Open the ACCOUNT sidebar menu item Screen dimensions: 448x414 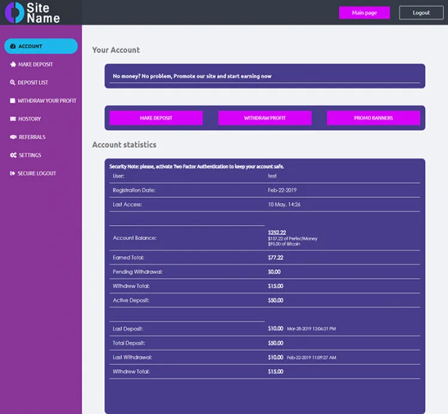point(41,46)
